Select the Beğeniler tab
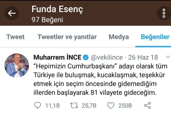This screenshot has width=171, height=113. coord(155,37)
